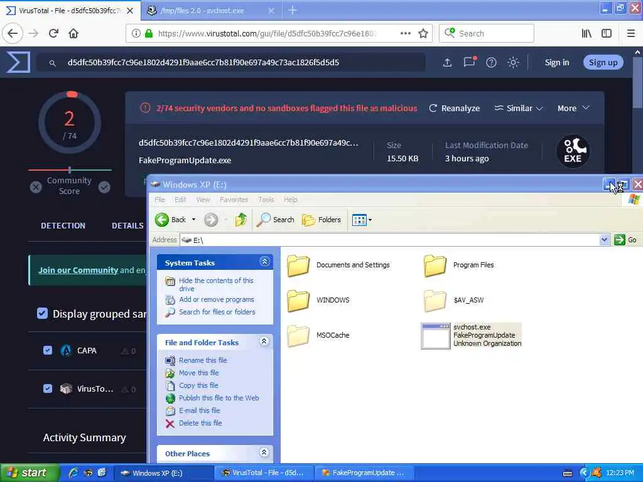Click Delete this file in tasks
Screen dimensions: 643x482
click(x=200, y=423)
